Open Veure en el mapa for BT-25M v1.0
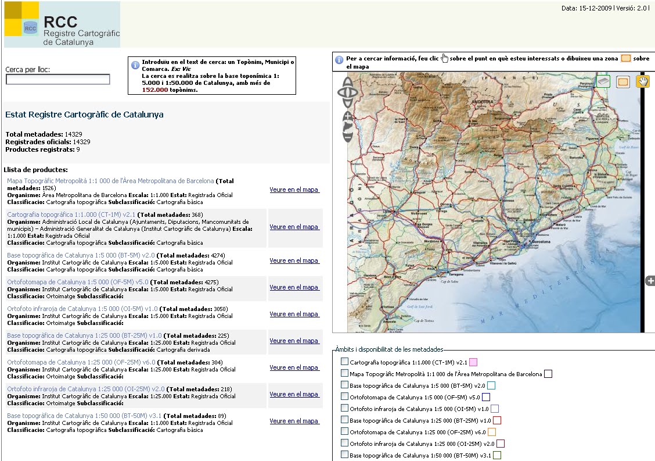This screenshot has width=655, height=461. coord(294,341)
